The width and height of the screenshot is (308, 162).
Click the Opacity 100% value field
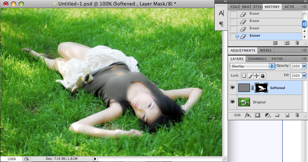[x=296, y=66]
